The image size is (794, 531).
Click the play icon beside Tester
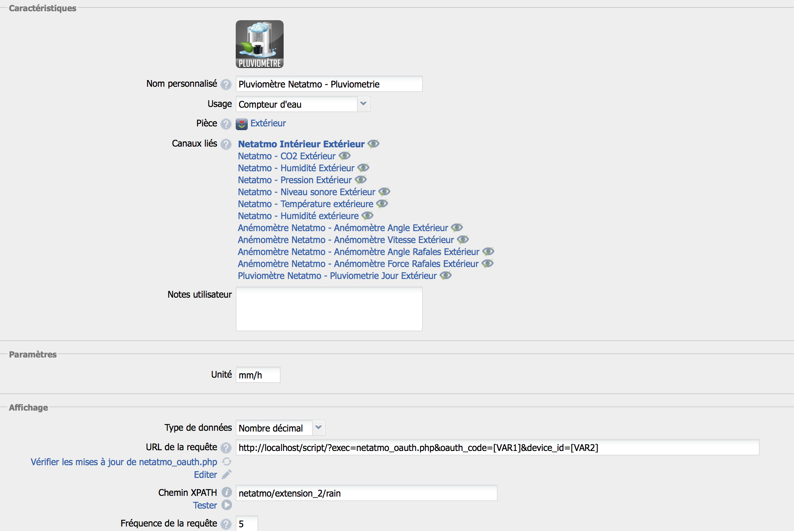tap(227, 505)
